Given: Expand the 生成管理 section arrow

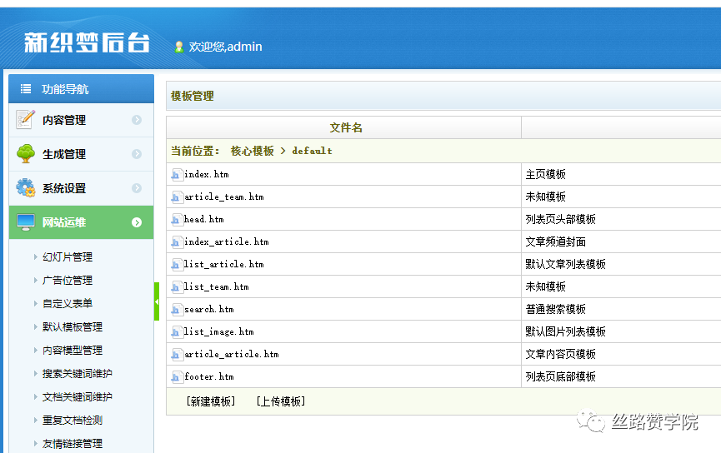Looking at the screenshot, I should coord(137,154).
